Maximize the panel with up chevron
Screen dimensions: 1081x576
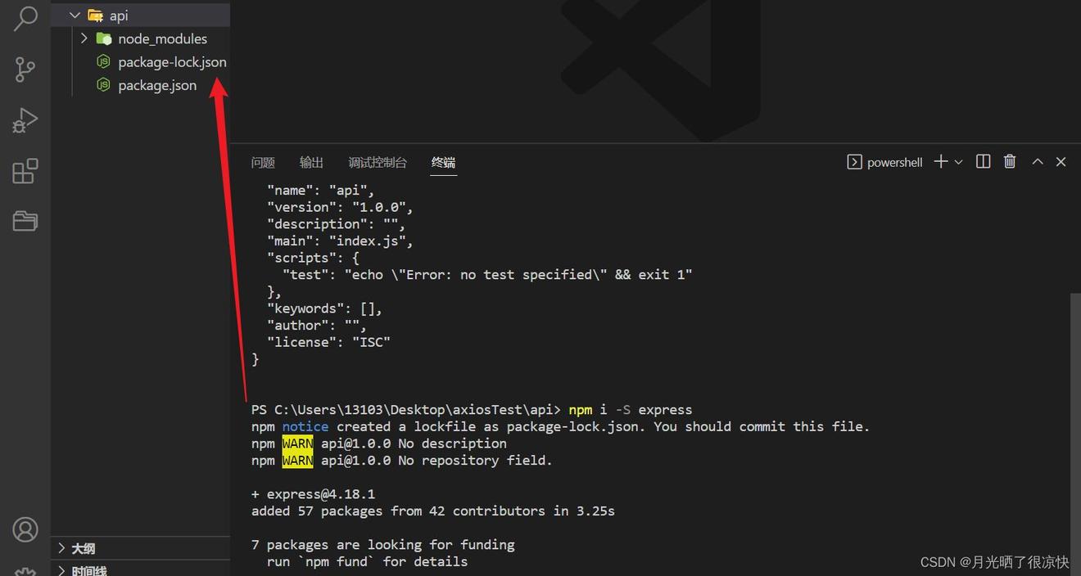point(1038,162)
